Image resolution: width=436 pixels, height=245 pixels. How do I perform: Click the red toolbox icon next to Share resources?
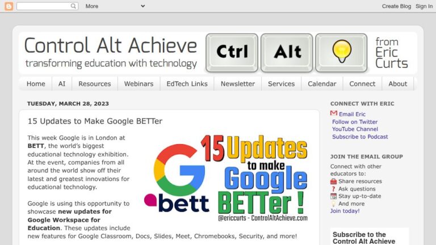coord(333,181)
